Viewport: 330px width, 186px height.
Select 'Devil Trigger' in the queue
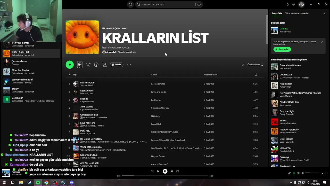[286, 139]
